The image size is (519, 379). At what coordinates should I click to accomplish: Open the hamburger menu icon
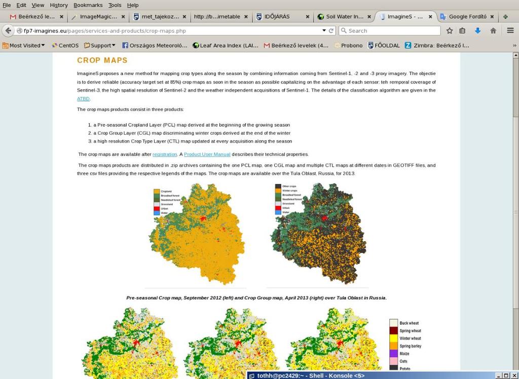[x=510, y=31]
